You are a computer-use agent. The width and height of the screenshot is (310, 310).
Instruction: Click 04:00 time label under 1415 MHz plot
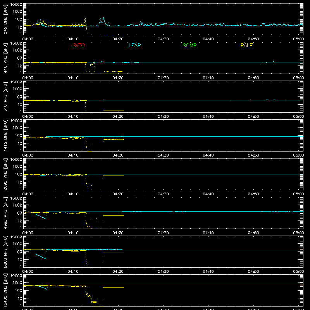28,155
